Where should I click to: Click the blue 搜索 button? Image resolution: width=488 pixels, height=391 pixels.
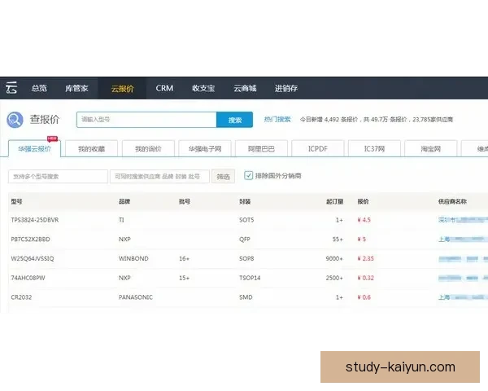[235, 120]
